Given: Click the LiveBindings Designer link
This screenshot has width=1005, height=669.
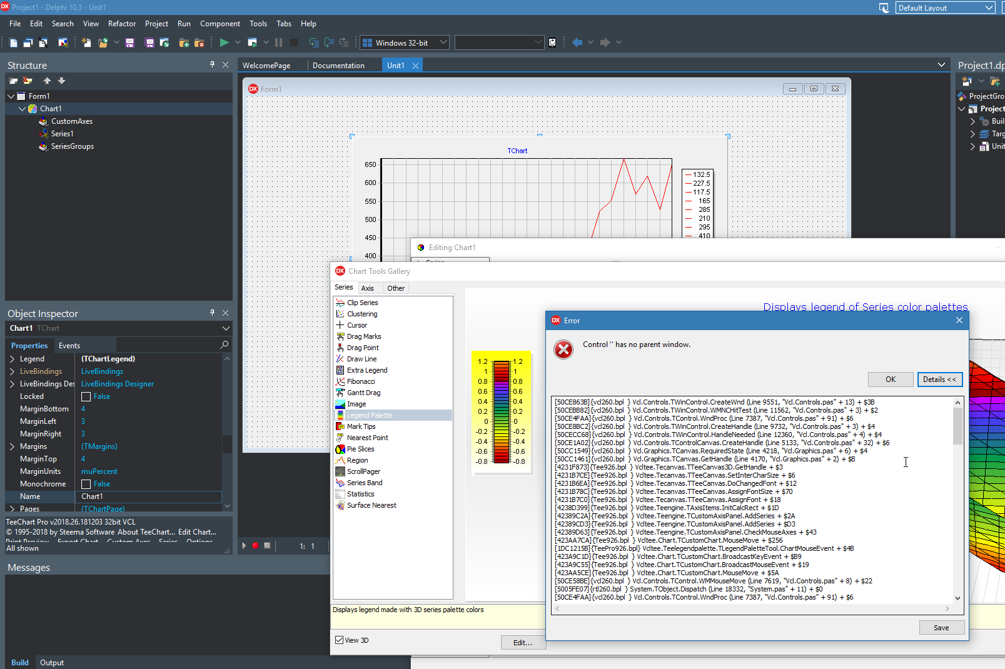Looking at the screenshot, I should coord(118,384).
